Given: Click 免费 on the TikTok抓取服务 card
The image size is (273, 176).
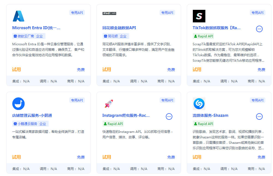Looking at the screenshot, I should click(261, 70).
